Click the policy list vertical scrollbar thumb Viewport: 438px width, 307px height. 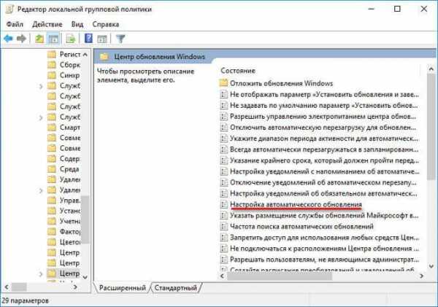click(431, 126)
